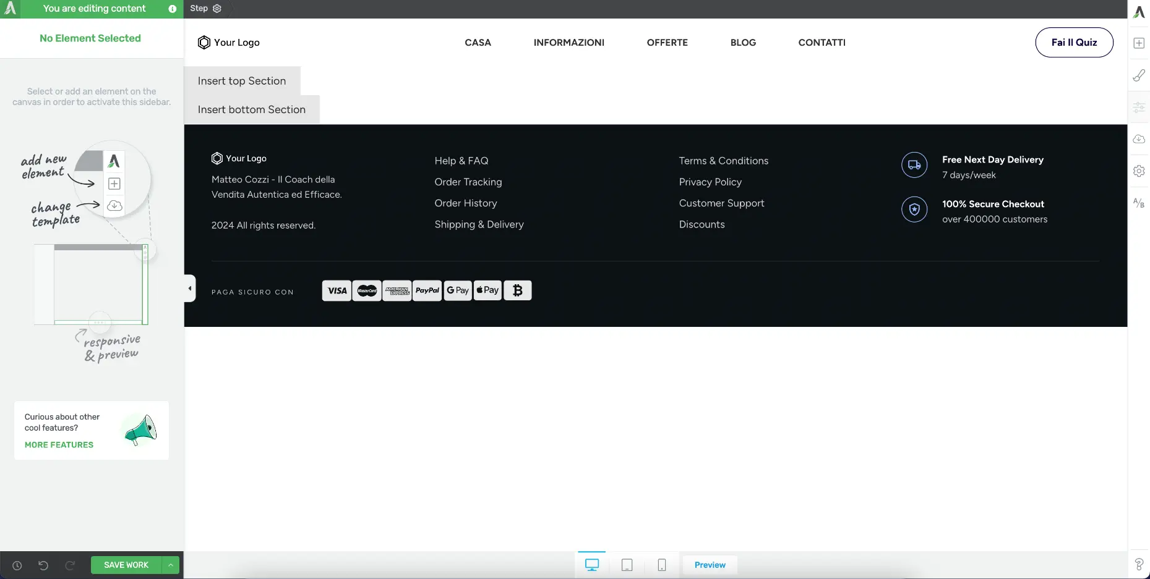Screen dimensions: 1150x579
Task: Switch to mobile preview mode
Action: tap(662, 565)
